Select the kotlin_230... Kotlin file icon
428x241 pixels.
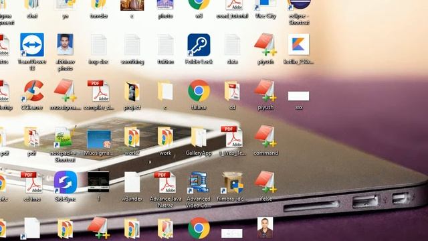pyautogui.click(x=299, y=45)
